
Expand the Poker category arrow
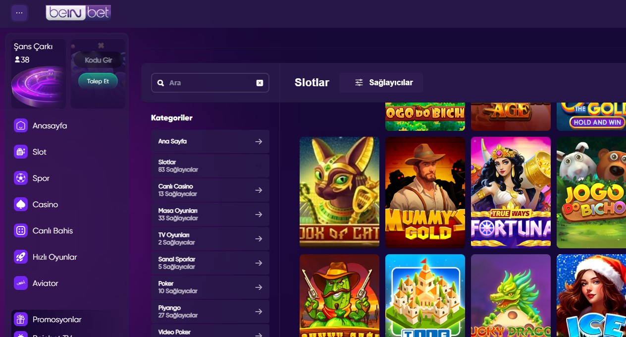(x=259, y=287)
